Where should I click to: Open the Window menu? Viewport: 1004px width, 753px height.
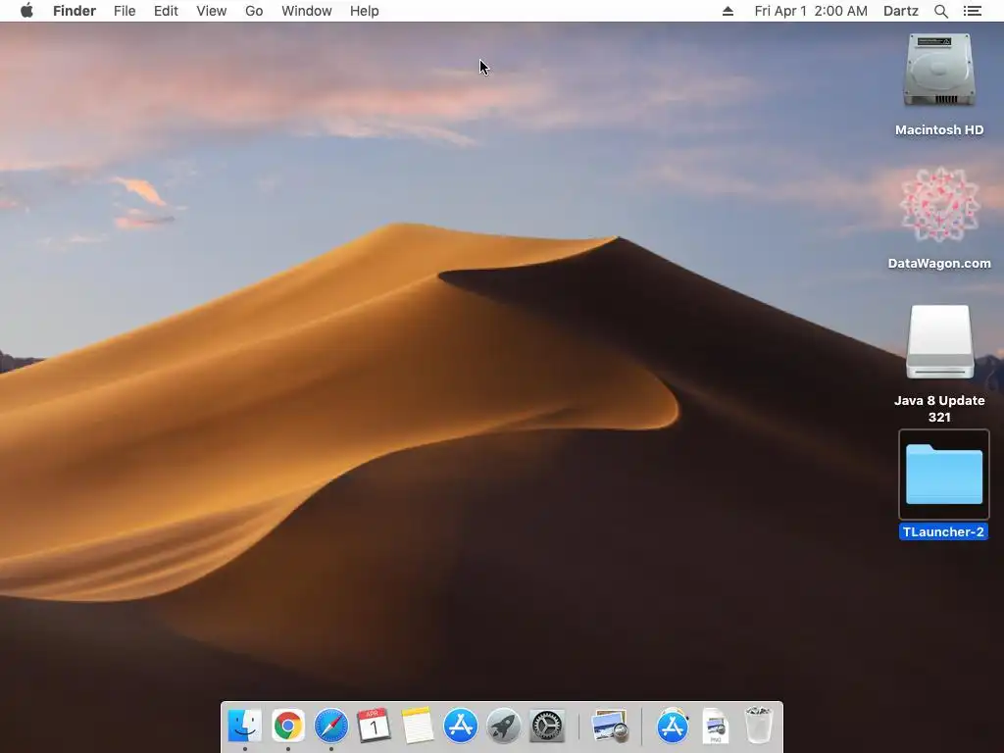(x=307, y=11)
